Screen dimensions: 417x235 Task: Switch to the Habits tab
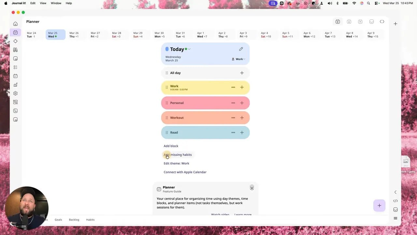click(90, 220)
